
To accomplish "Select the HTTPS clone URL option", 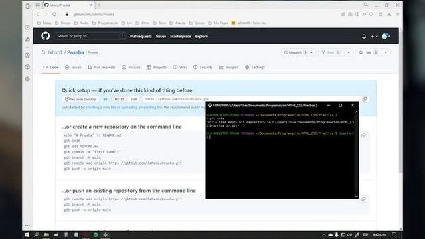I will tap(120, 99).
